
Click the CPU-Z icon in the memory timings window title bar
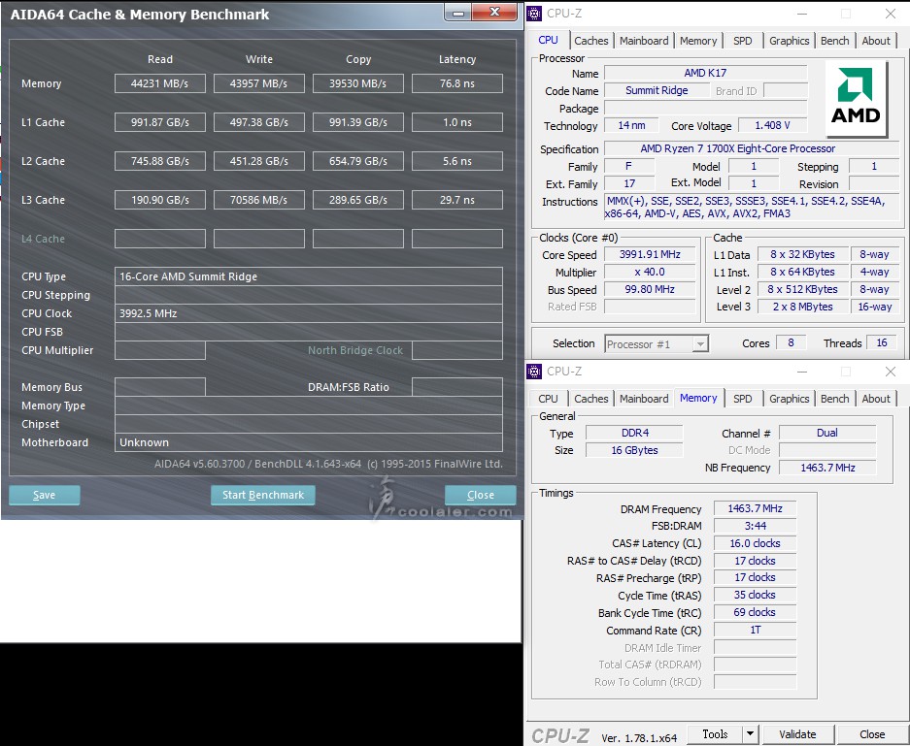(x=534, y=372)
